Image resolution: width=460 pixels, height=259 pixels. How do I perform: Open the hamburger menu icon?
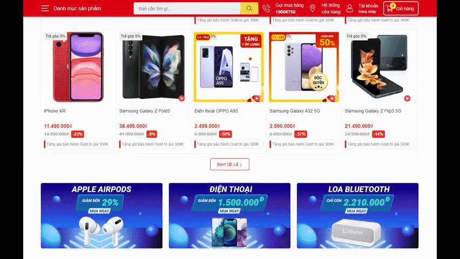coord(45,9)
